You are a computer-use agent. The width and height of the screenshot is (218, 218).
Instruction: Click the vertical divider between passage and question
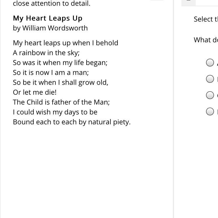click(x=173, y=109)
